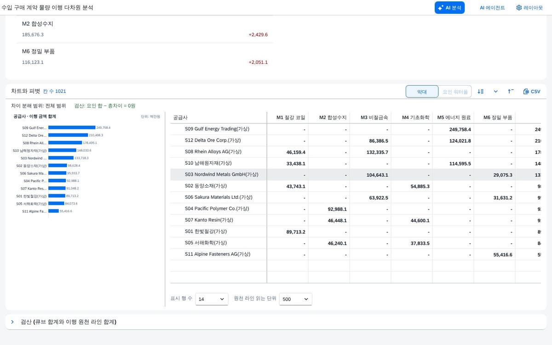
Task: Open the 레이아웃 settings
Action: pos(529,7)
